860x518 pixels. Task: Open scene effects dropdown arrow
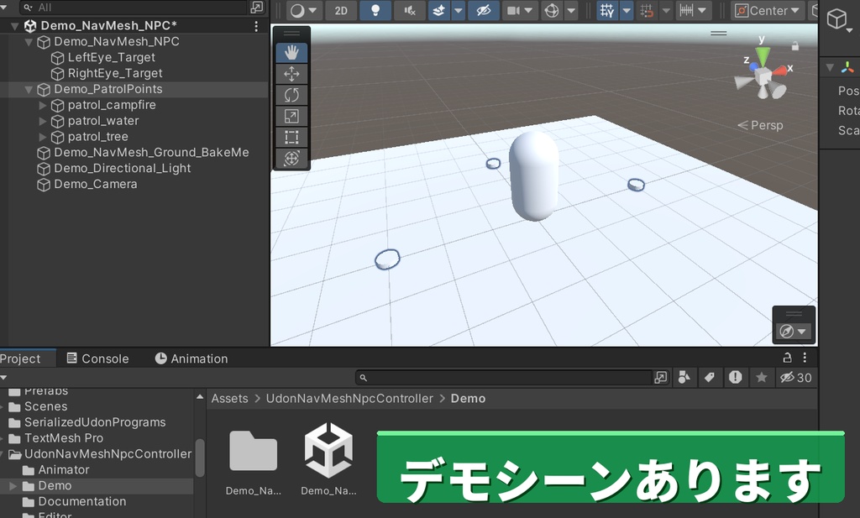(x=458, y=10)
